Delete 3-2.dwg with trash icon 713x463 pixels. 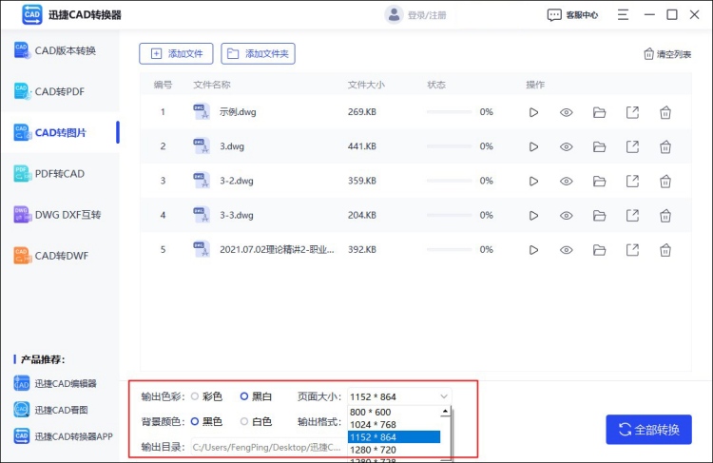665,181
